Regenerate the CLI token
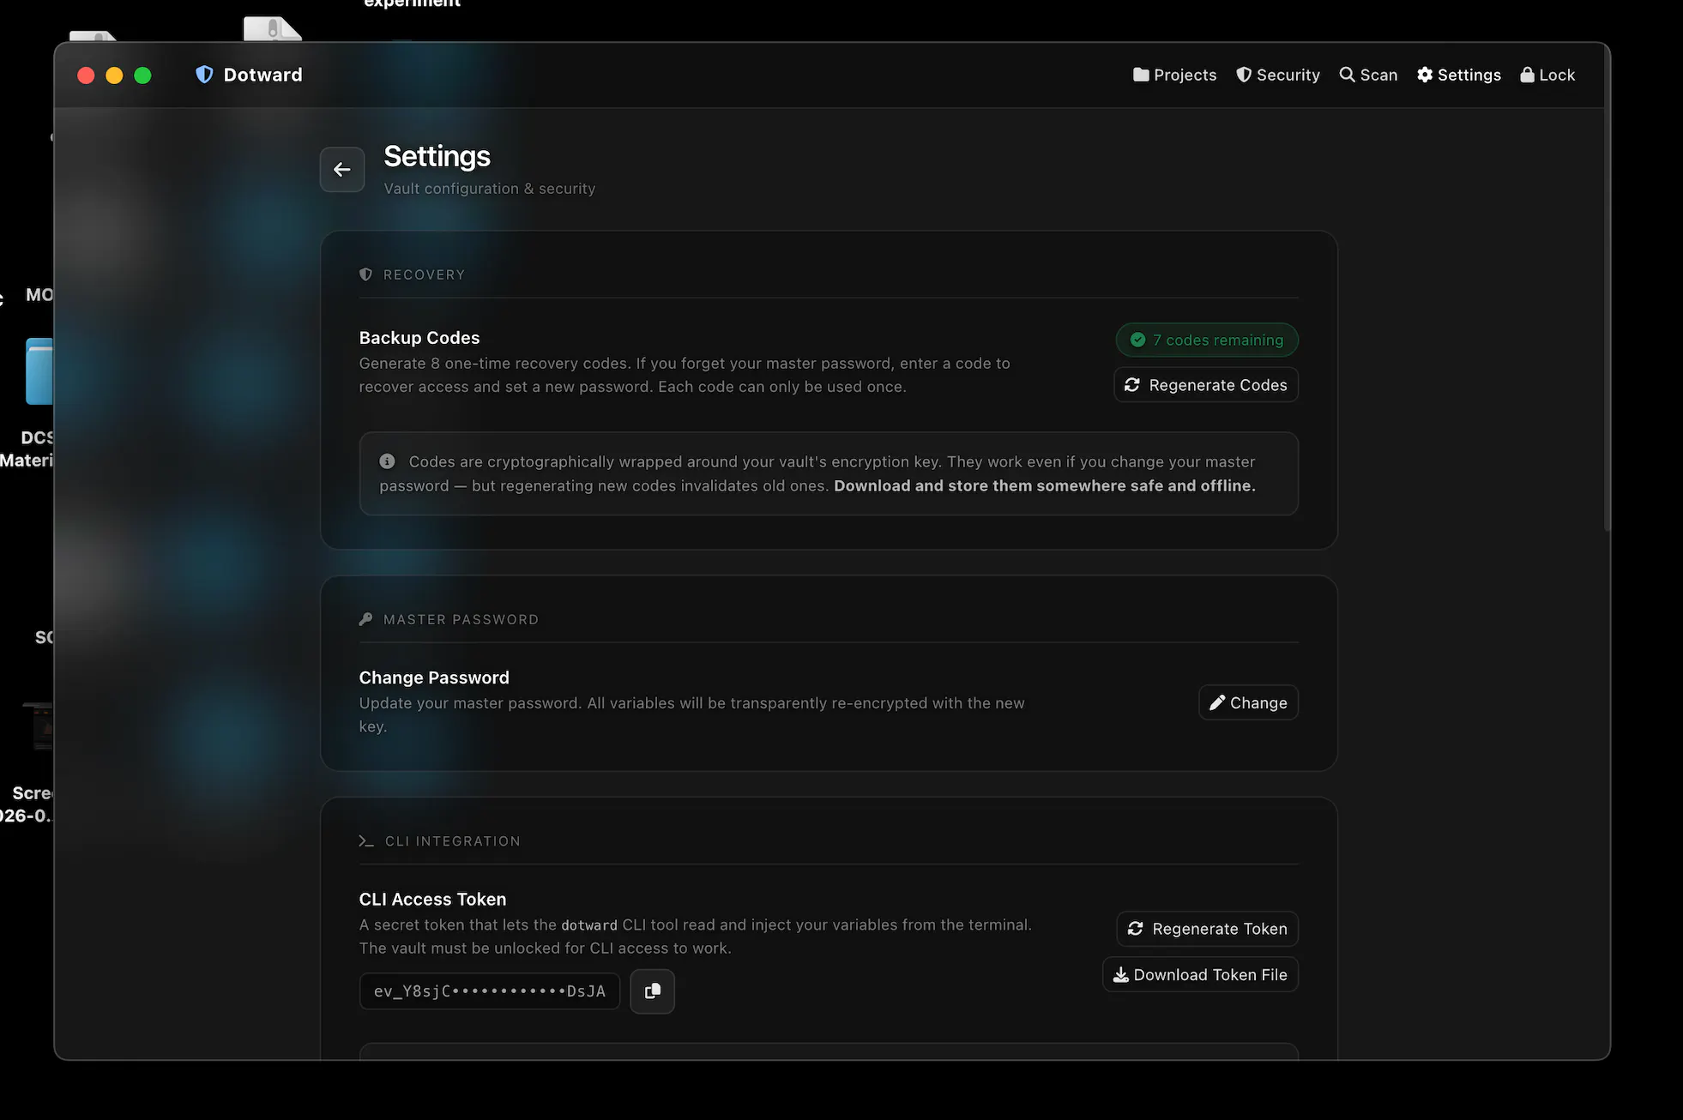This screenshot has height=1120, width=1683. [1208, 929]
